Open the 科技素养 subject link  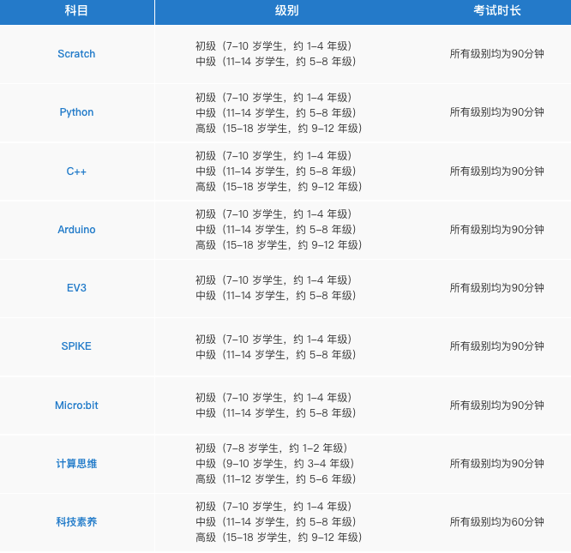click(76, 521)
